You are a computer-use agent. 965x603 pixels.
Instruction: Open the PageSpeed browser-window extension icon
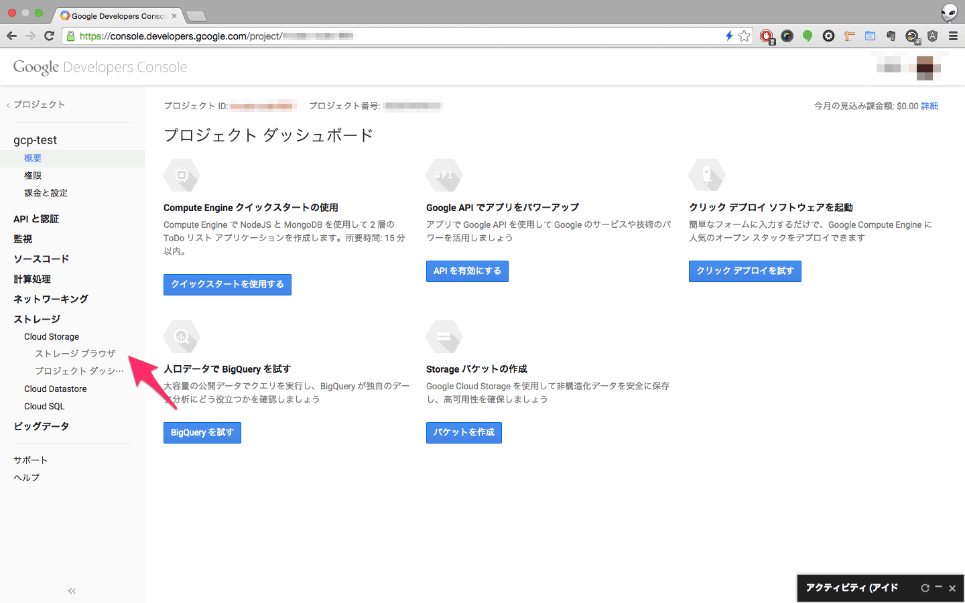pyautogui.click(x=870, y=36)
